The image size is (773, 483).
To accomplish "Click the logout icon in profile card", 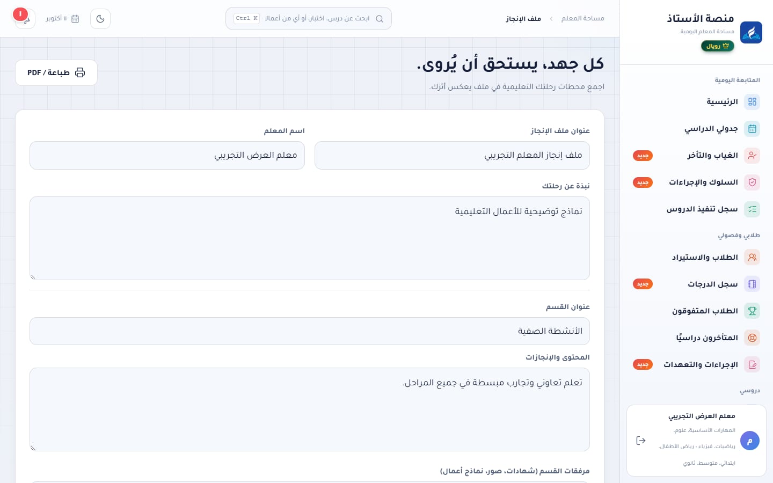I will pyautogui.click(x=641, y=441).
